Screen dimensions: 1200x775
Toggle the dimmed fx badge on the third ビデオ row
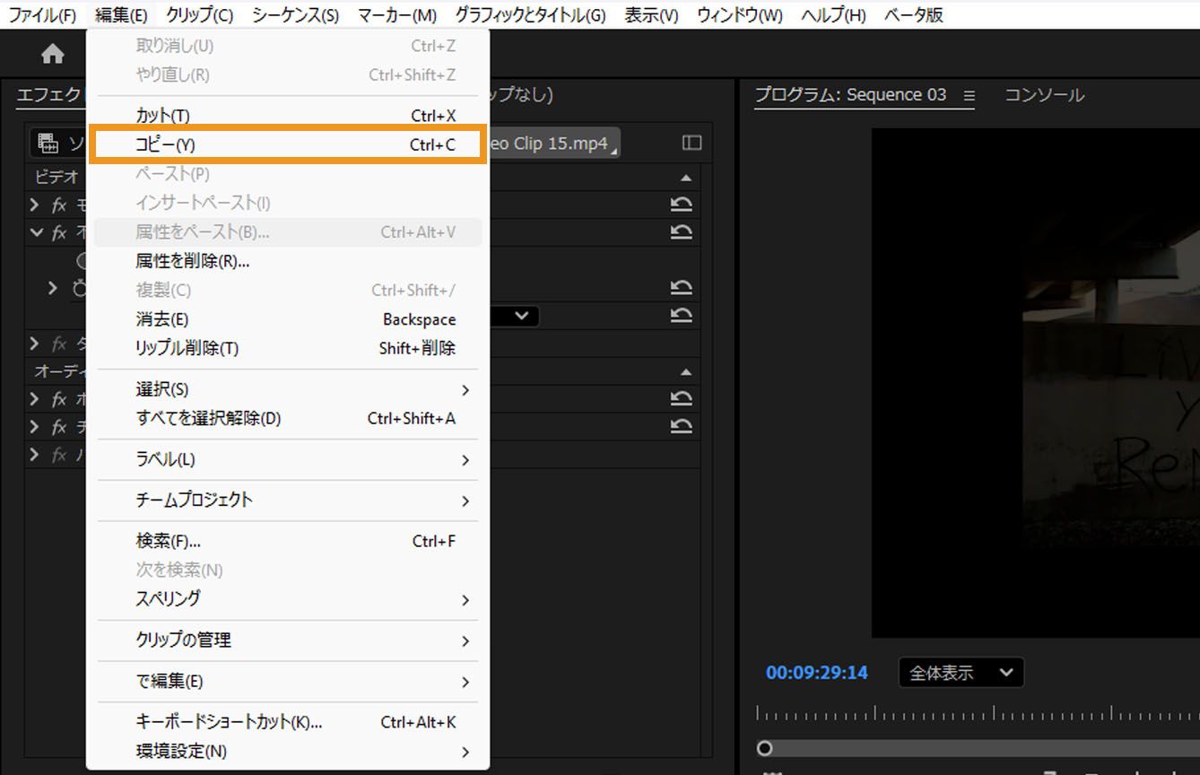coord(59,344)
